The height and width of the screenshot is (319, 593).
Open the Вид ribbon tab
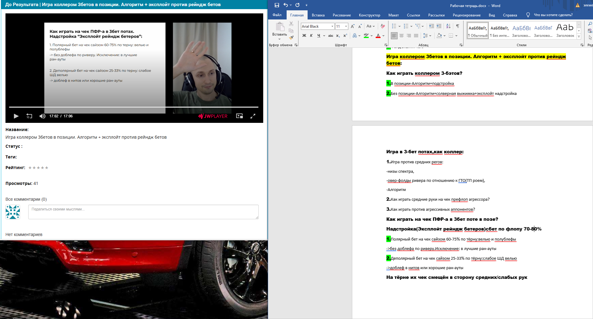pos(492,15)
